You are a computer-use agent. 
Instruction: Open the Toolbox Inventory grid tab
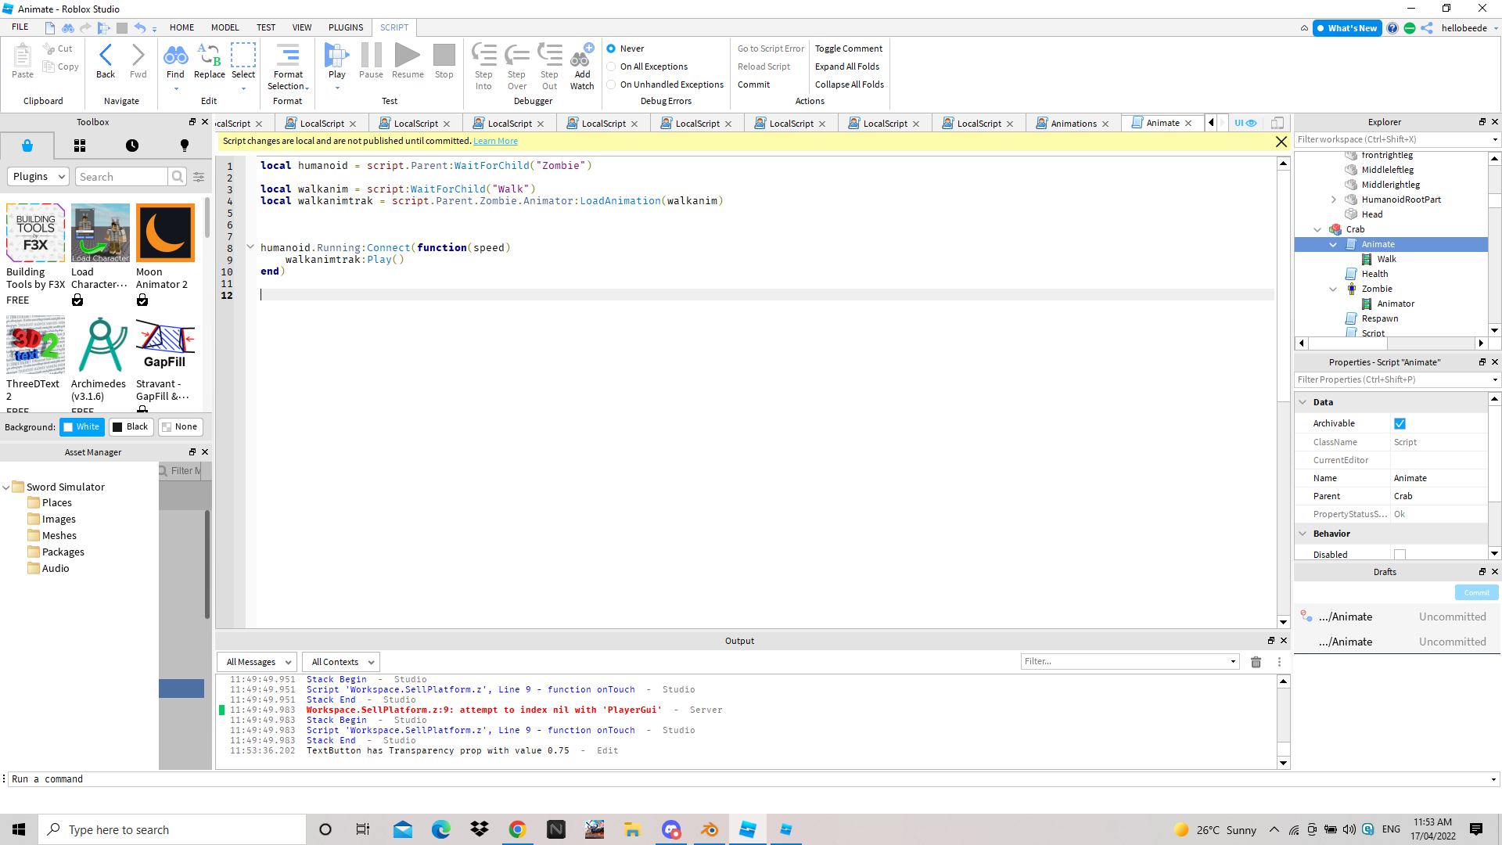(x=80, y=146)
